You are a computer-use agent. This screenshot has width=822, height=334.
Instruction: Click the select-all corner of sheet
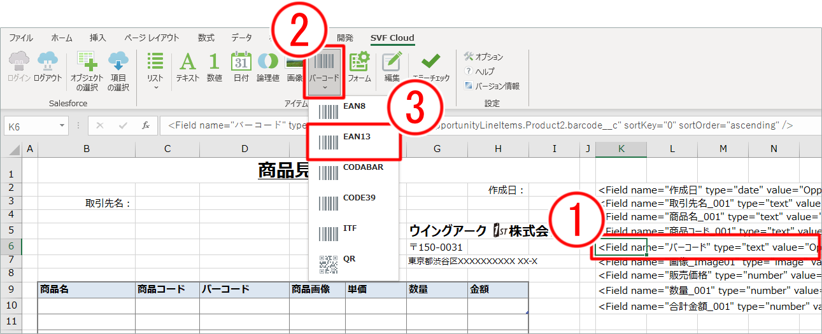(10, 149)
